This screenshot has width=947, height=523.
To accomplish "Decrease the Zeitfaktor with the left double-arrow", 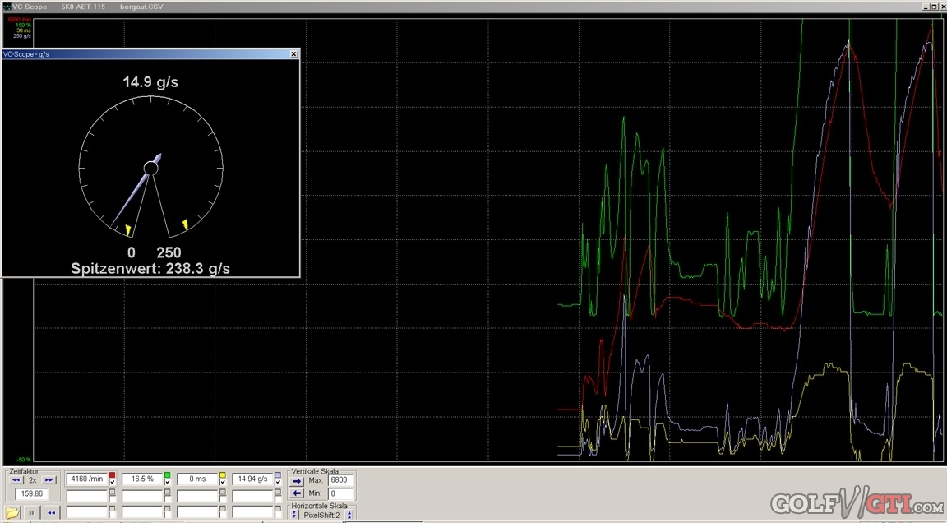I will point(16,480).
